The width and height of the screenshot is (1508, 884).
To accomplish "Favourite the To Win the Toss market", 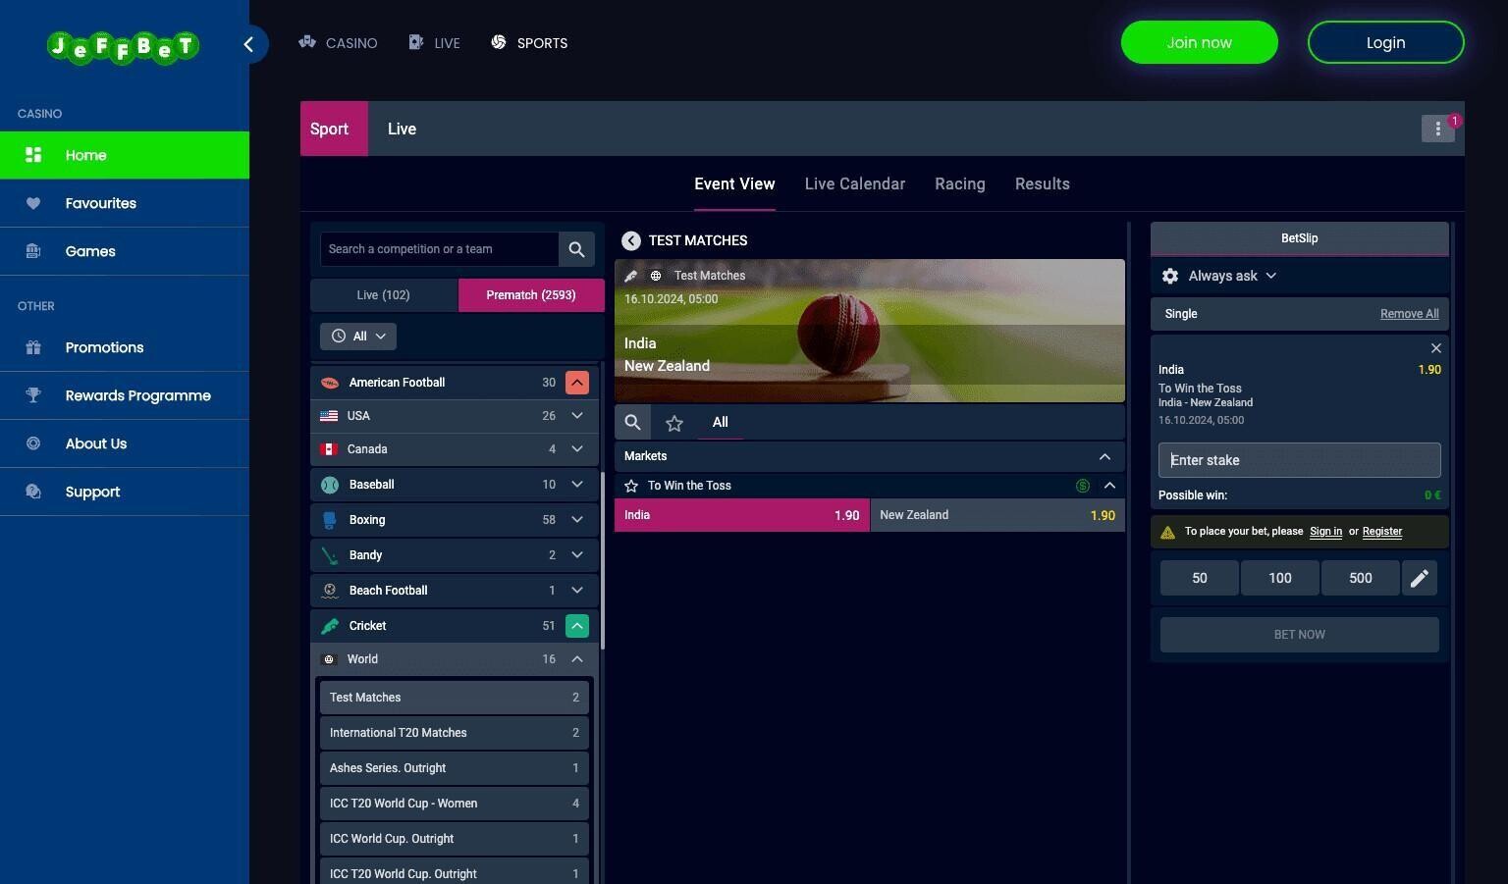I will (631, 486).
